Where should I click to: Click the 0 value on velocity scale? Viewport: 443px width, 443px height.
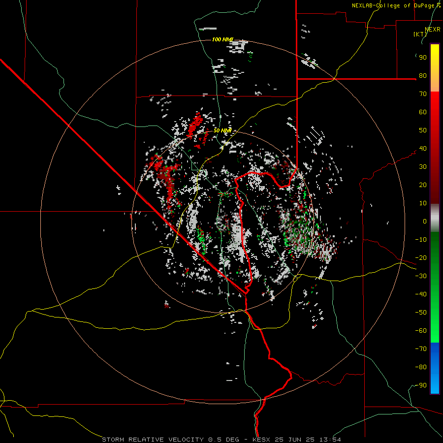(x=425, y=221)
